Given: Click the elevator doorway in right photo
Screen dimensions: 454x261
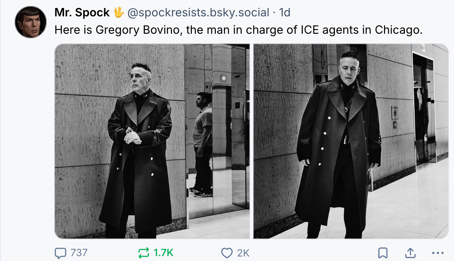Looking at the screenshot, I should [x=424, y=109].
